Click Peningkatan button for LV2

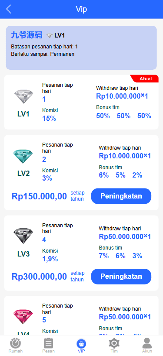[121, 196]
